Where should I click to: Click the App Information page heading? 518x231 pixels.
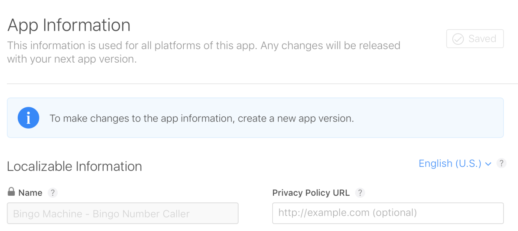click(69, 25)
